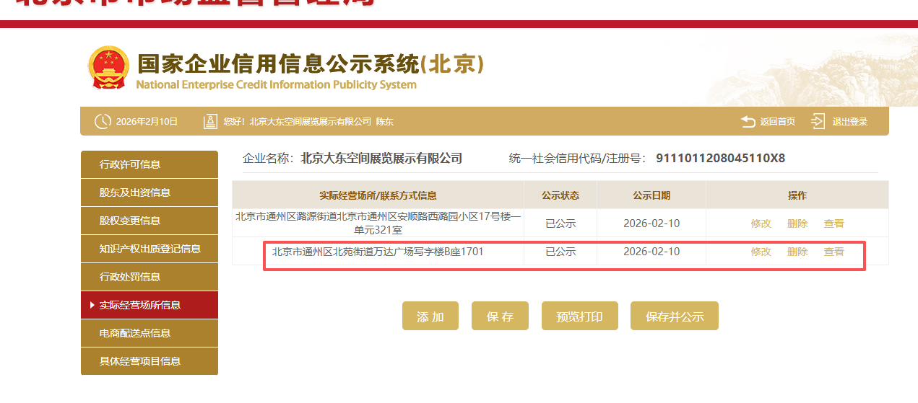Click the address text ending in 一单元321室
This screenshot has height=403, width=918.
click(x=378, y=223)
